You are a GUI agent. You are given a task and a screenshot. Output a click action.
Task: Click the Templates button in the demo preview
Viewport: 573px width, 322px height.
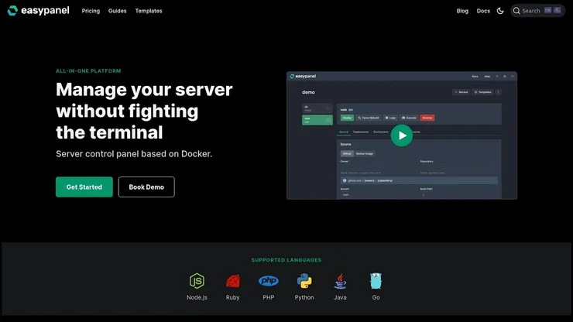click(x=482, y=92)
